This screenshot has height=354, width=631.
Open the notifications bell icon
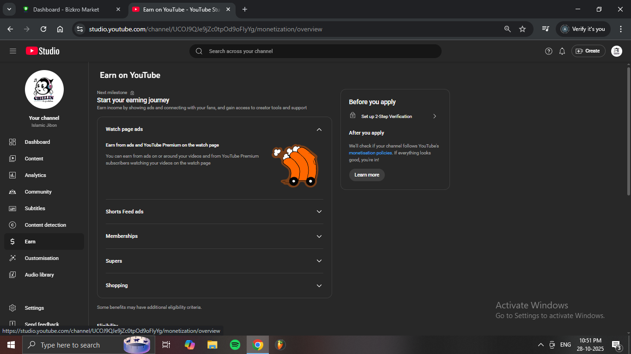pyautogui.click(x=562, y=51)
